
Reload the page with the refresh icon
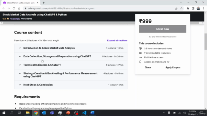click(14, 8)
